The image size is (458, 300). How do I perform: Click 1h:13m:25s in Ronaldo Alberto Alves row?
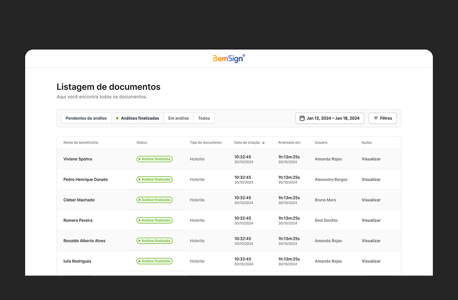click(289, 239)
